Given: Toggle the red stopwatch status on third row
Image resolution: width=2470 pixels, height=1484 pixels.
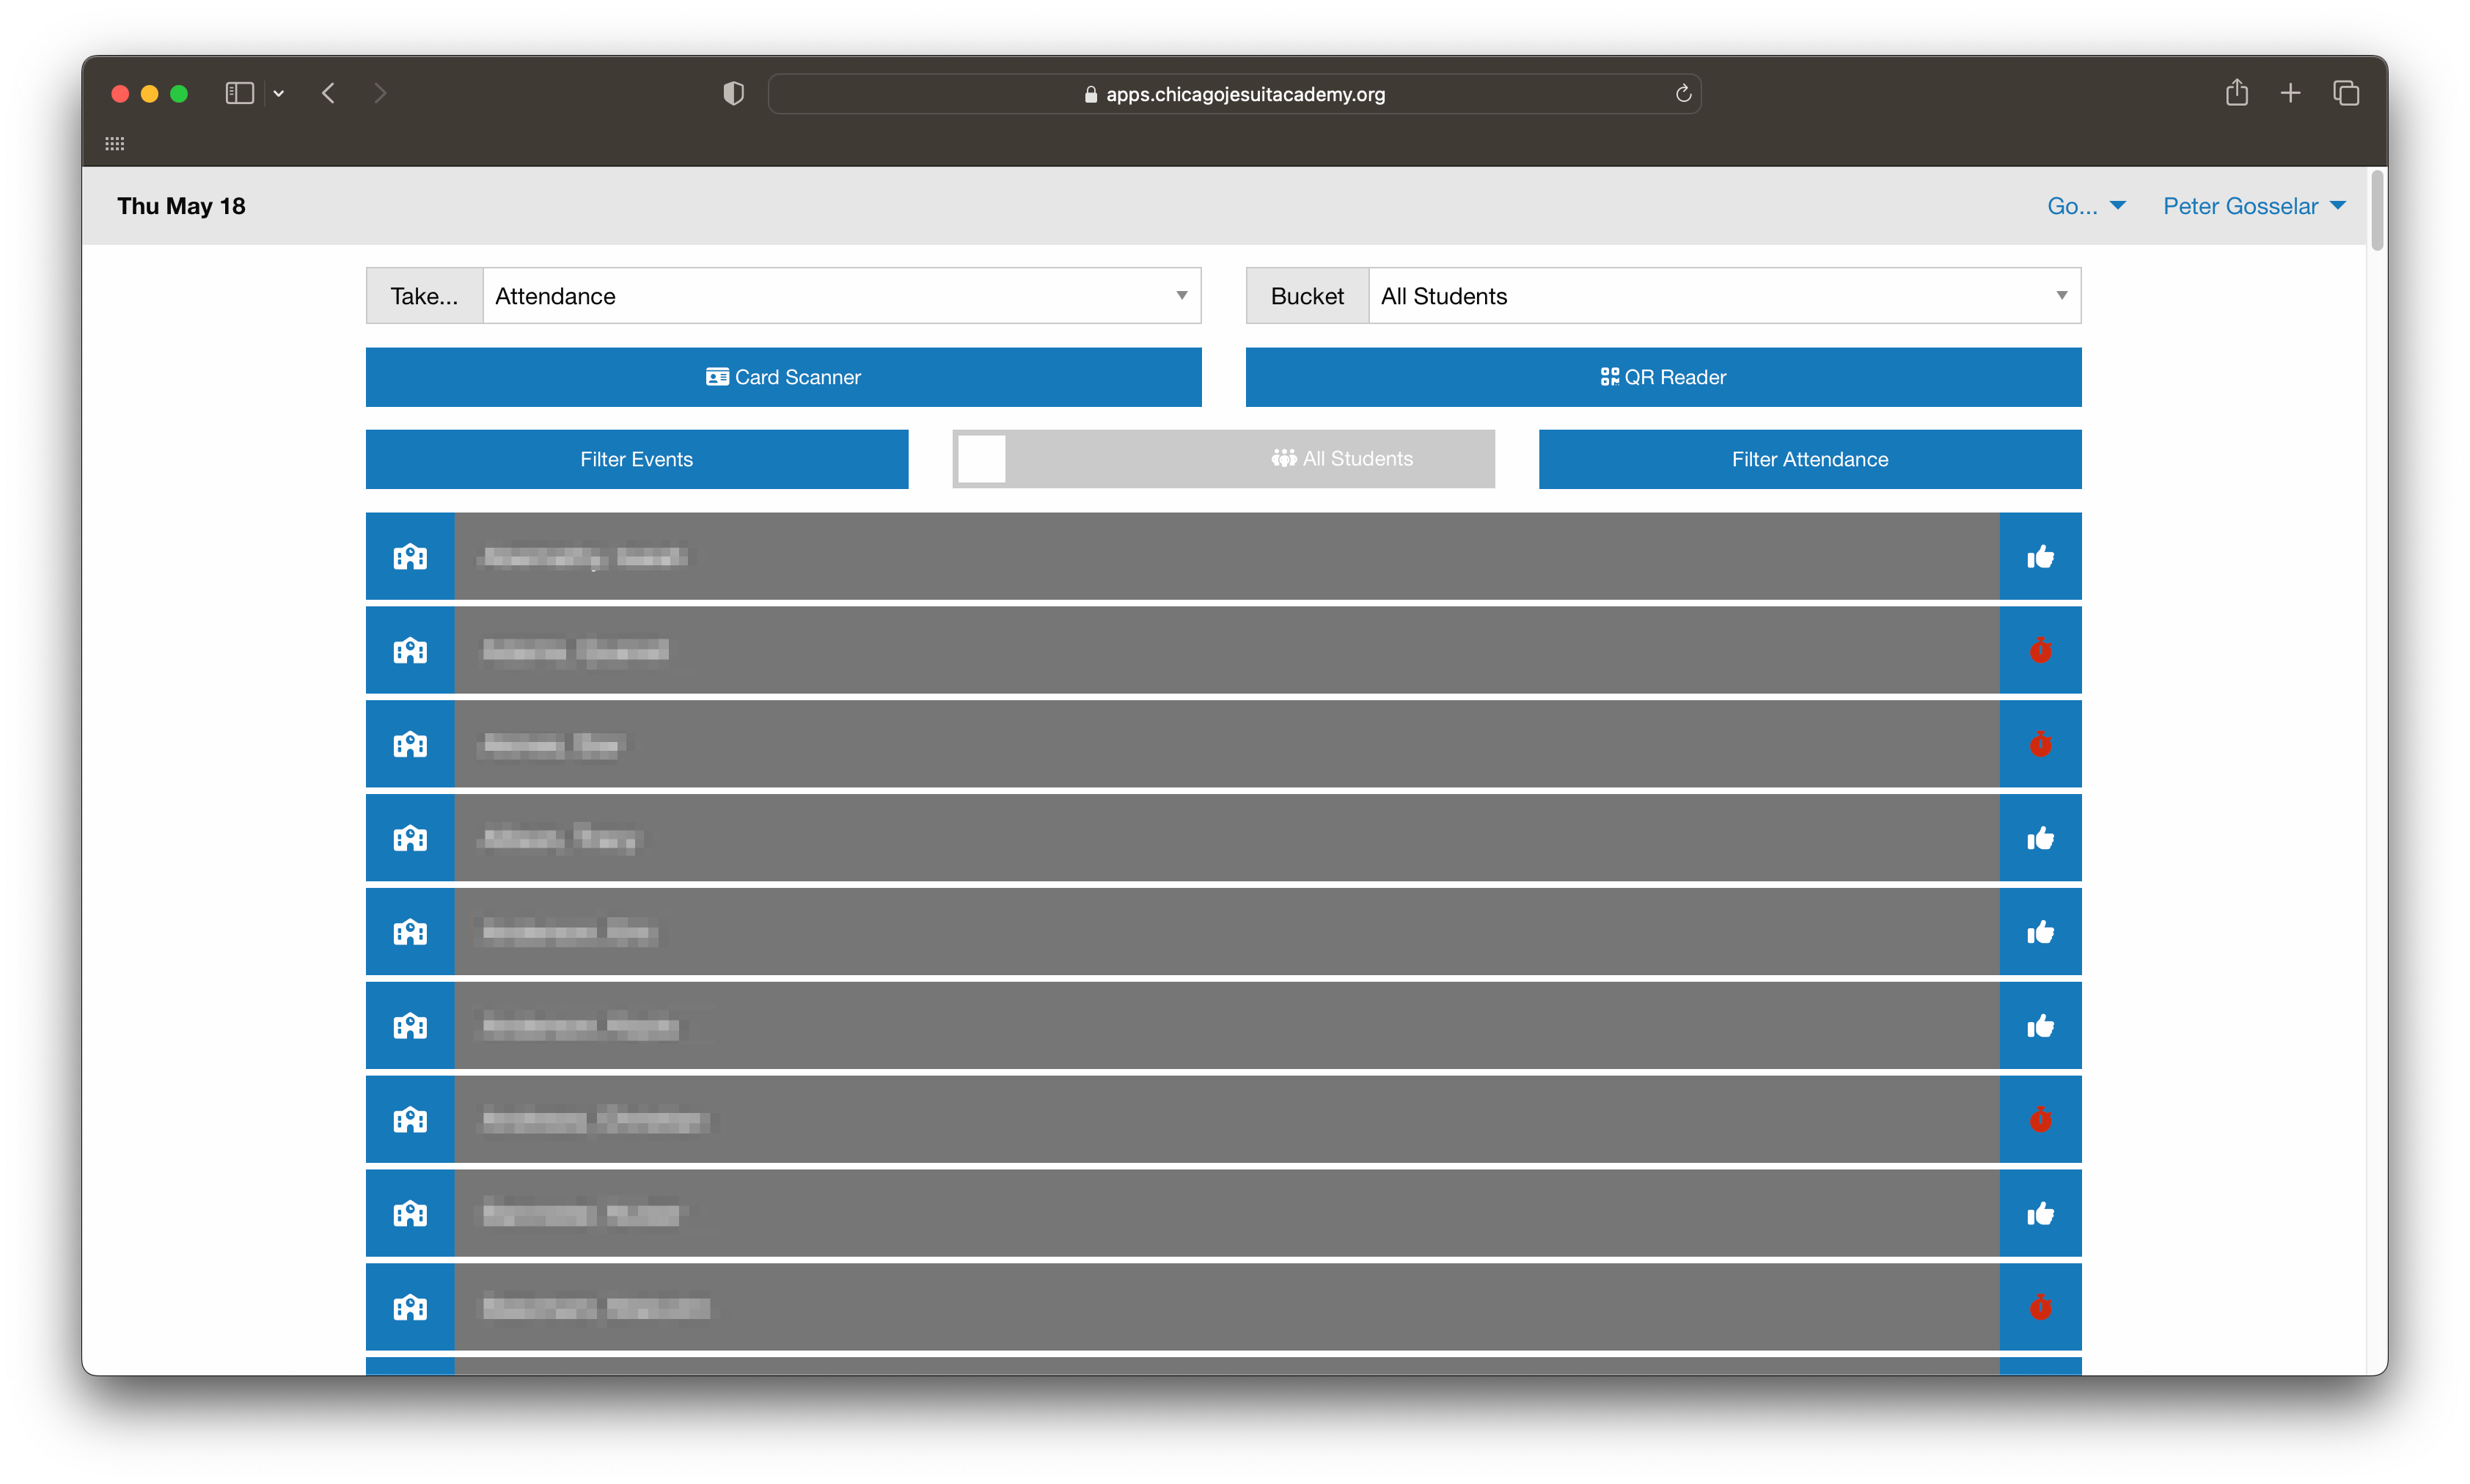Looking at the screenshot, I should (2040, 745).
